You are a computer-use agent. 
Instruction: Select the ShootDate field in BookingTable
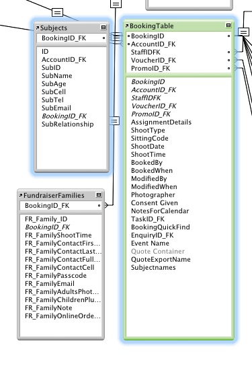148,147
